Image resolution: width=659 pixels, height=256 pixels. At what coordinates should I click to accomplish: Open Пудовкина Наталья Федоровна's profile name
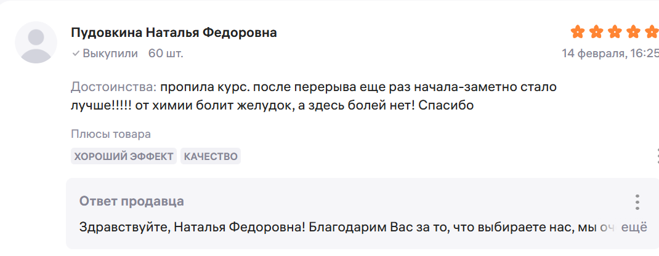[x=174, y=33]
